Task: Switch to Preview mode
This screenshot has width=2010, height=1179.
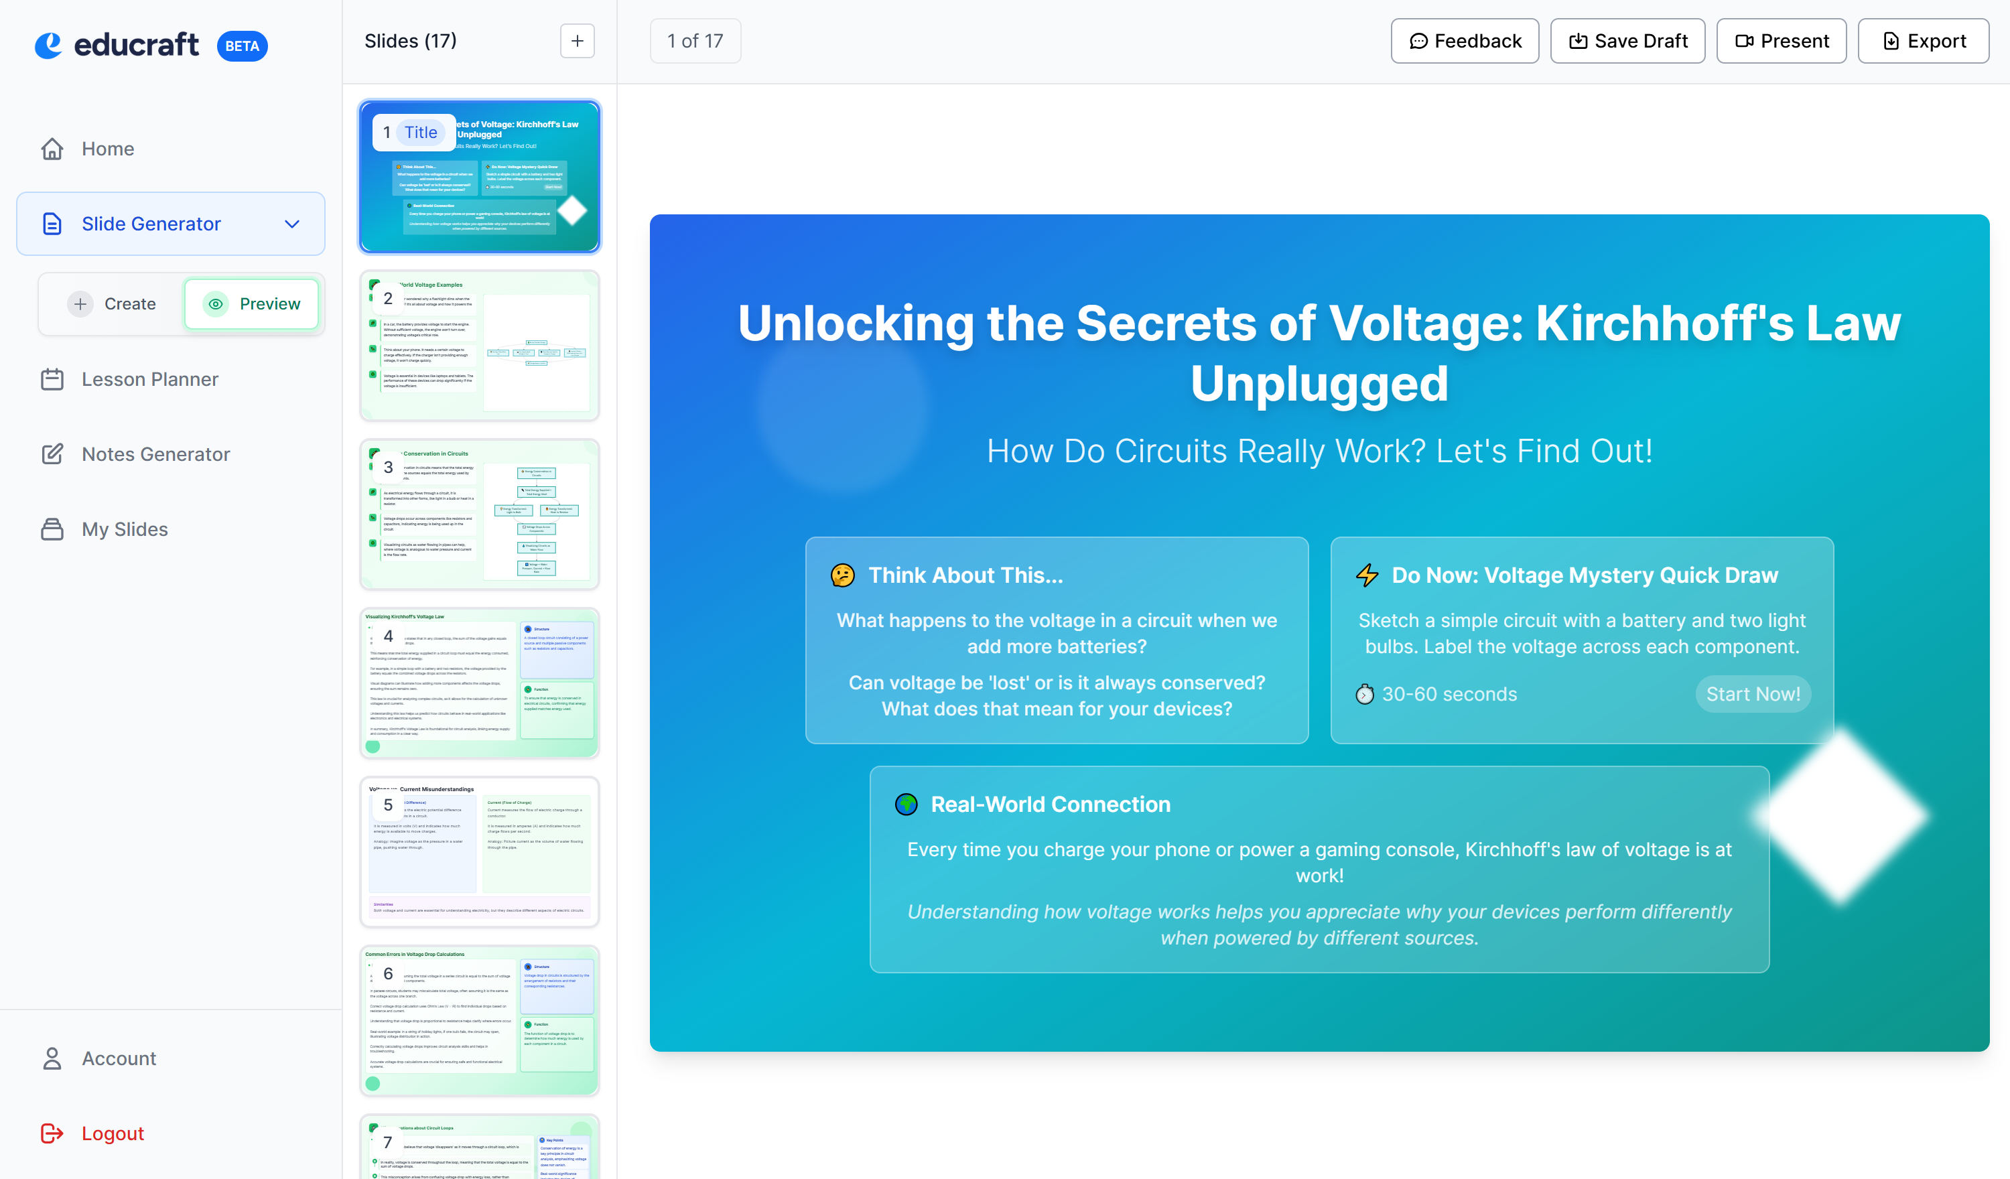Action: [252, 304]
